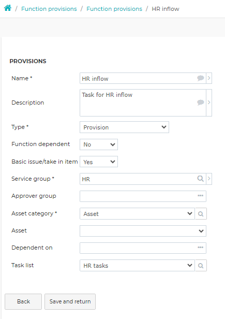Image resolution: width=225 pixels, height=319 pixels.
Task: Click the Basic issue/take in item label
Action: [44, 162]
